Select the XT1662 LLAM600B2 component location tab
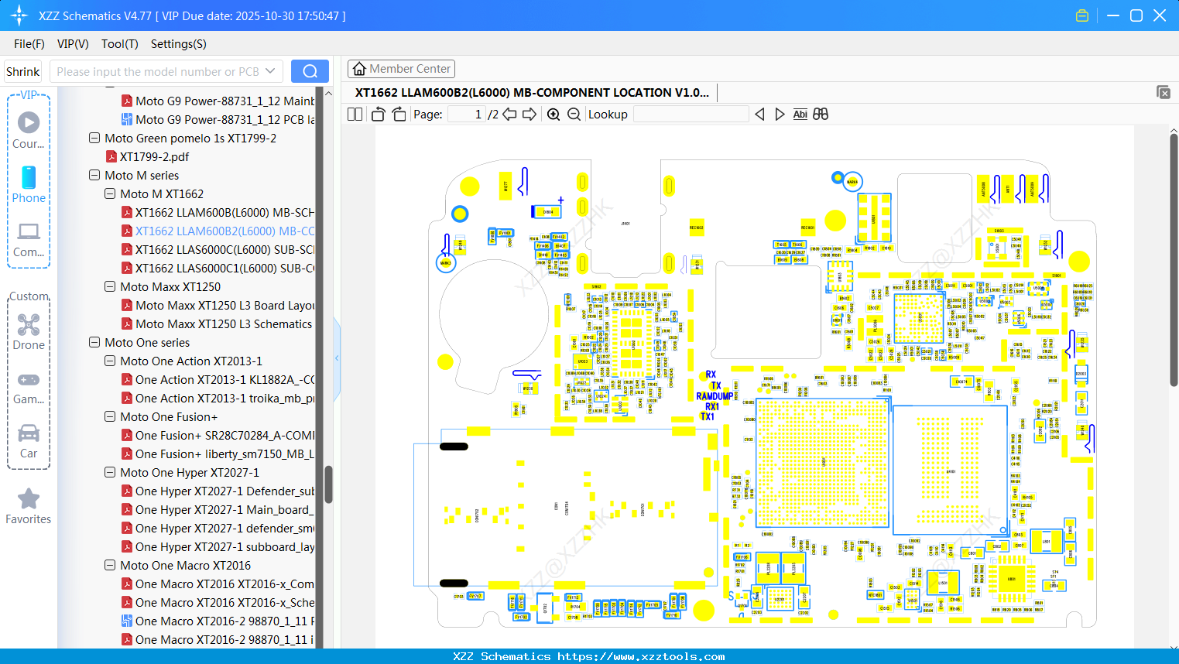The image size is (1179, 664). tap(532, 93)
